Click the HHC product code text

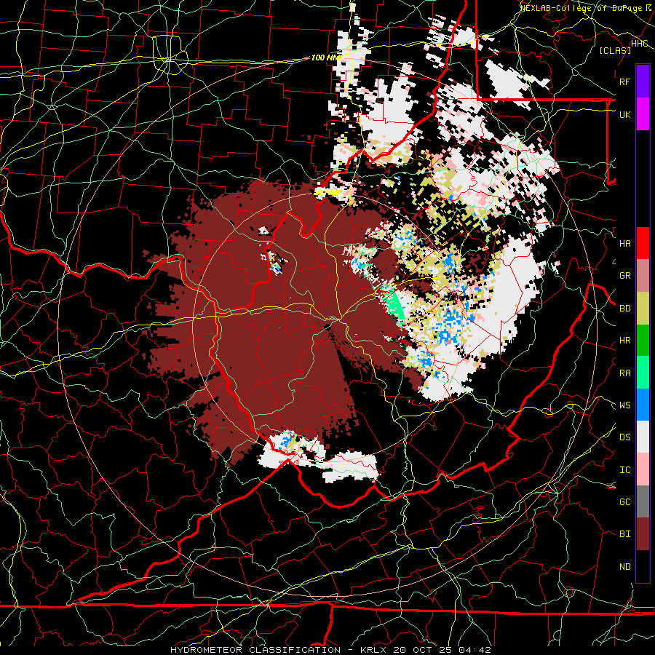640,44
